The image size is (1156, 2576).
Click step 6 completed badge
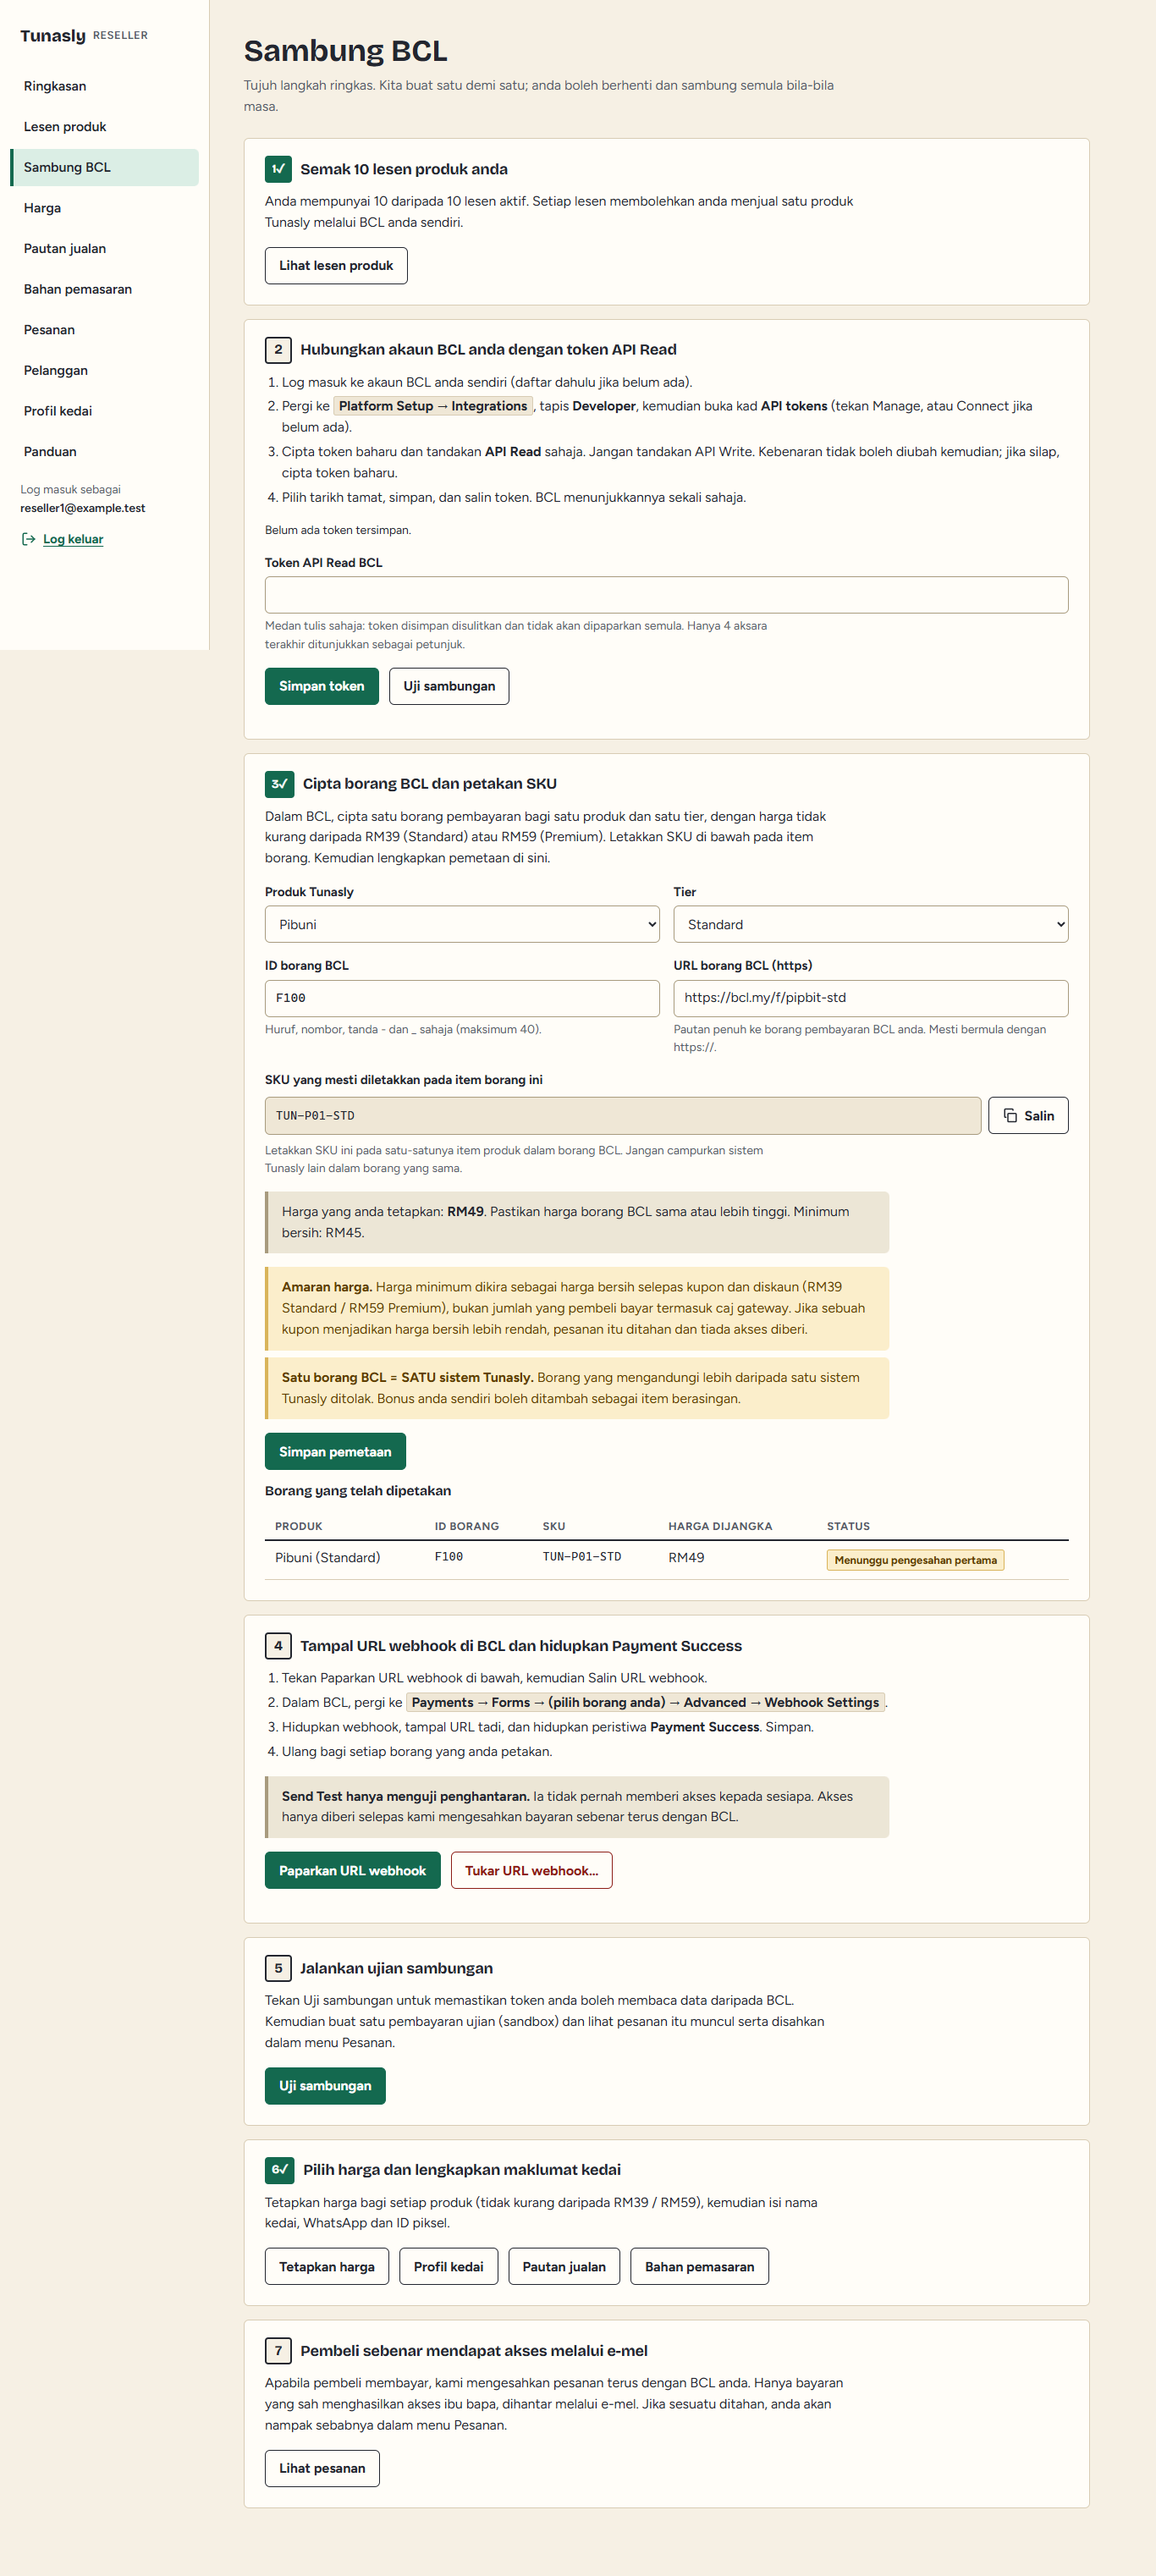pos(279,2169)
